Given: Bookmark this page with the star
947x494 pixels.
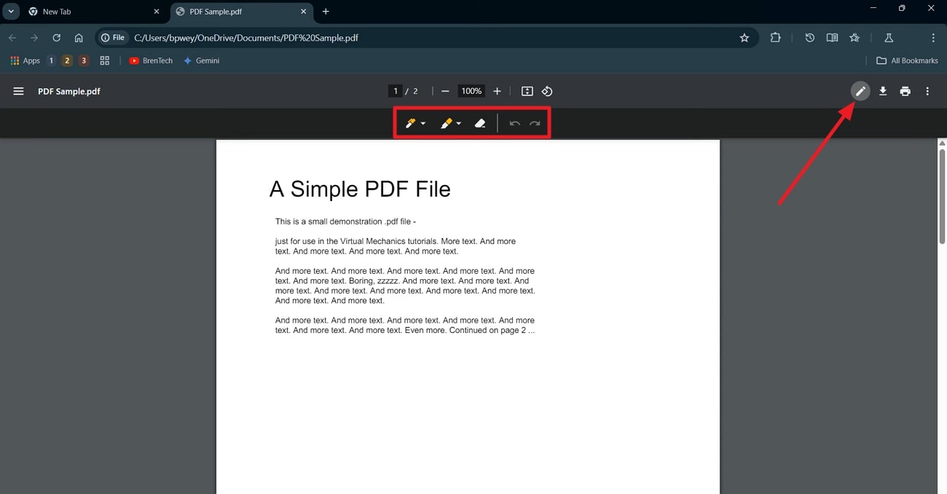Looking at the screenshot, I should (x=744, y=38).
